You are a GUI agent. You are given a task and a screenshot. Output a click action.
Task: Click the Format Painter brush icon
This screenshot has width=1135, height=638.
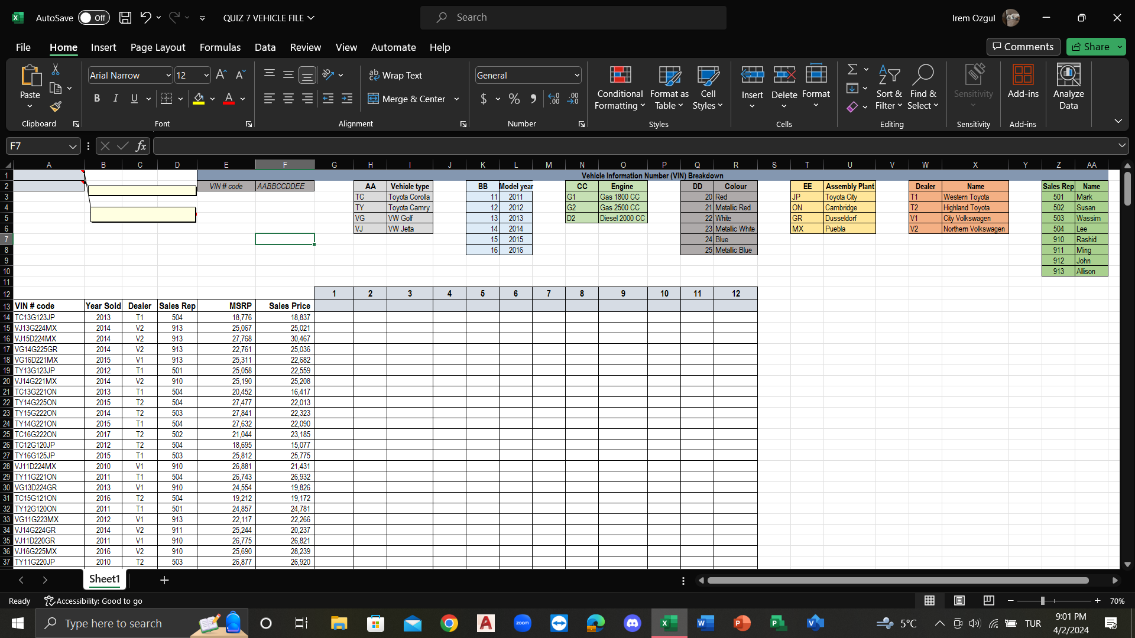point(56,107)
